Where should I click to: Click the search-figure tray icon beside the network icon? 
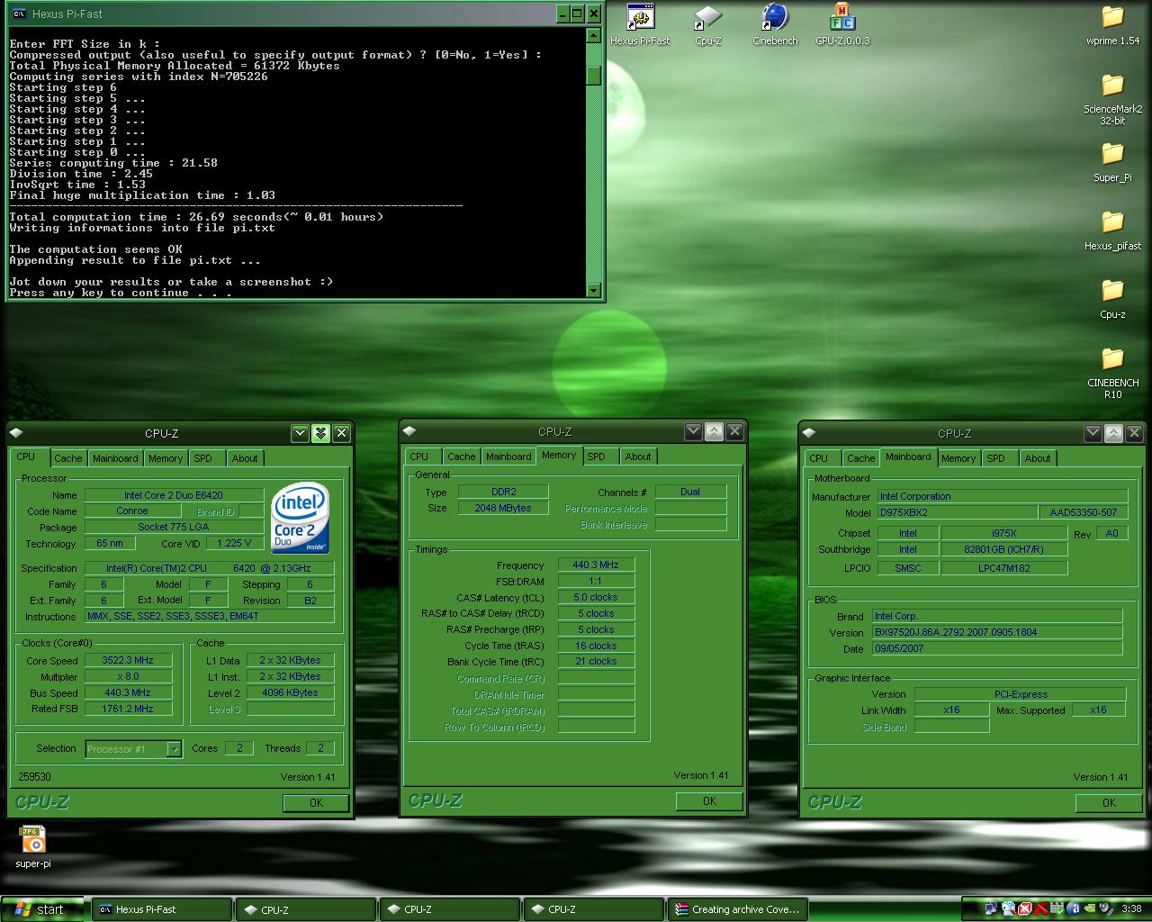coord(1008,908)
